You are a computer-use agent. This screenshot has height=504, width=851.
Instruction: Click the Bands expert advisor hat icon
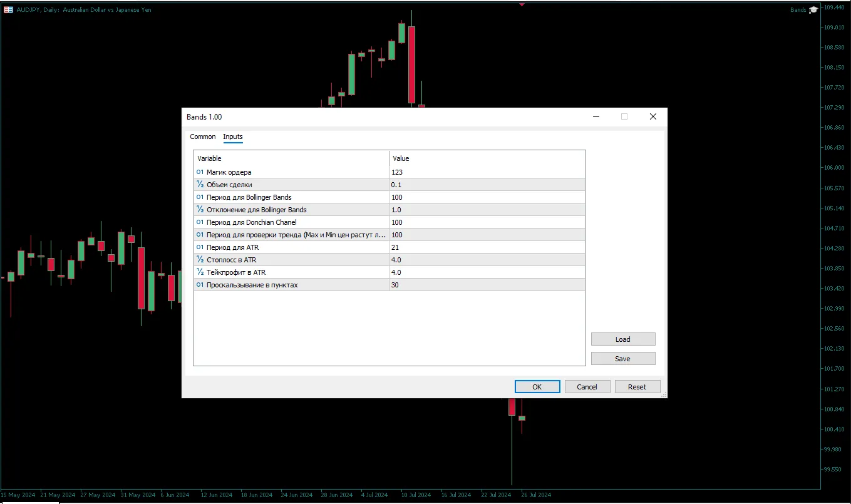[x=813, y=10]
